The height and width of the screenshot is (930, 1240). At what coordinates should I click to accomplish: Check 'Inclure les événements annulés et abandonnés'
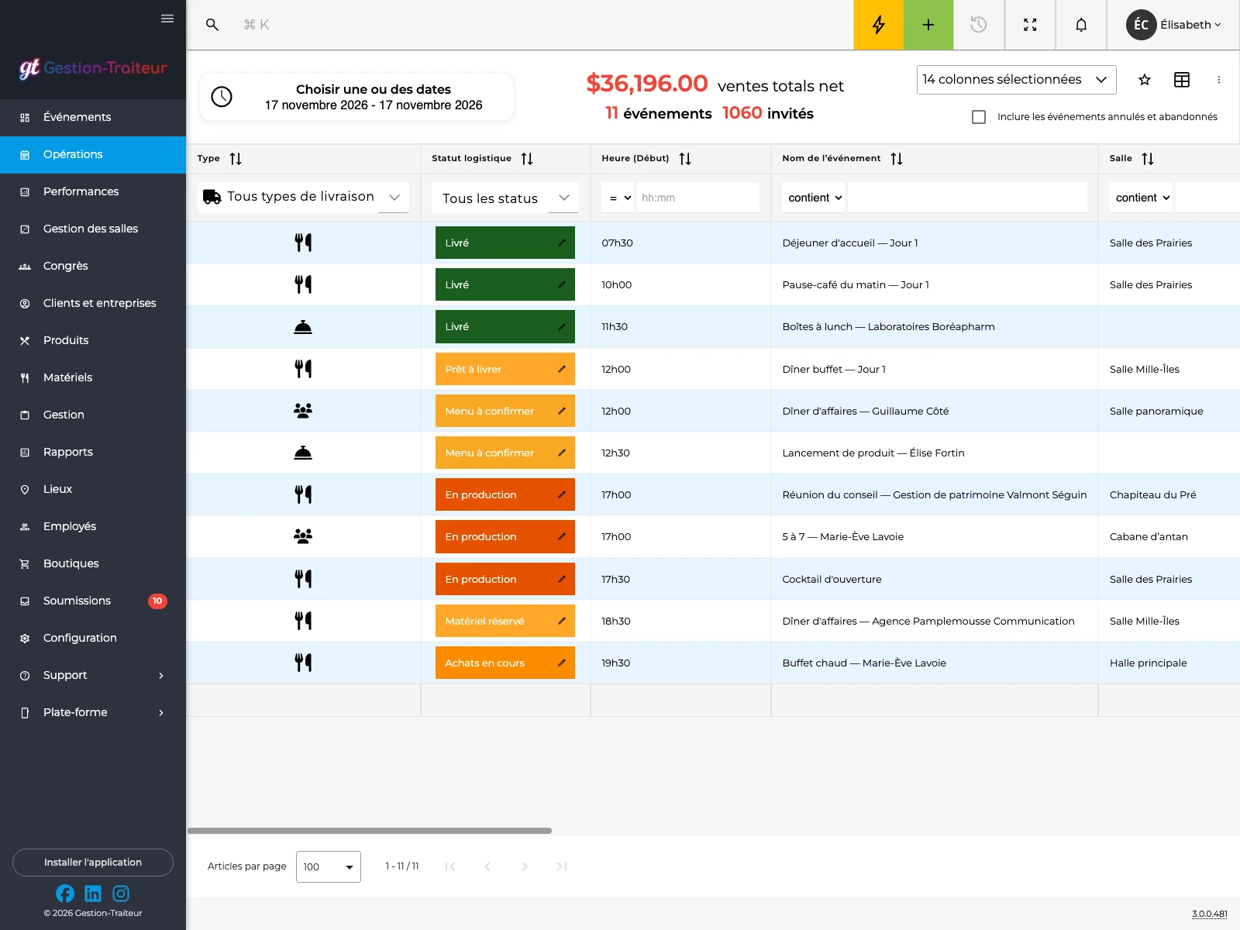979,117
